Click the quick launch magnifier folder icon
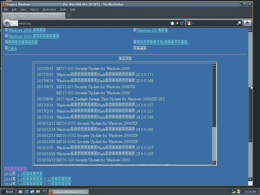Screen dimensions: 260x195 38,192
